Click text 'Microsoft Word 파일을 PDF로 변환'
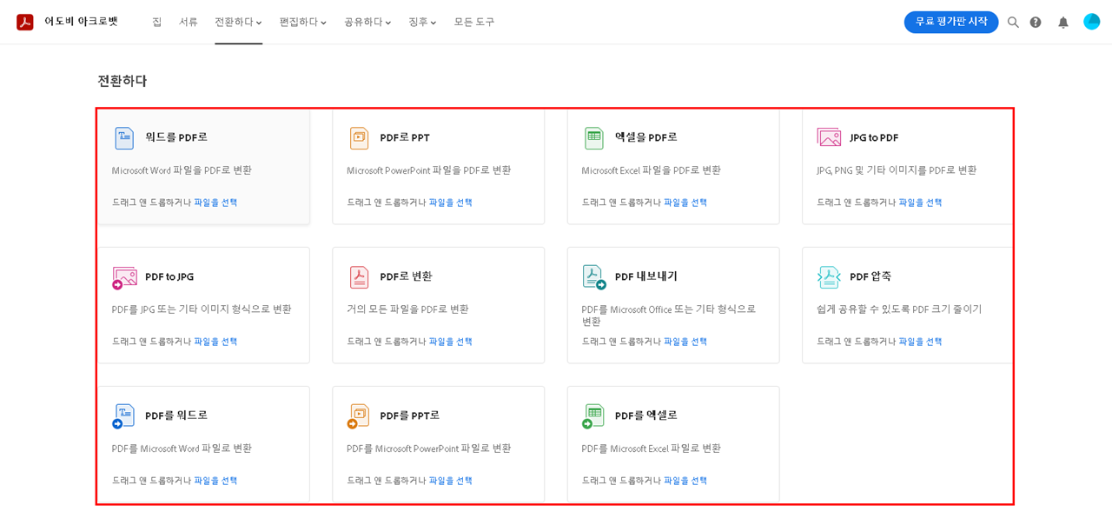1112x525 pixels. (x=182, y=170)
